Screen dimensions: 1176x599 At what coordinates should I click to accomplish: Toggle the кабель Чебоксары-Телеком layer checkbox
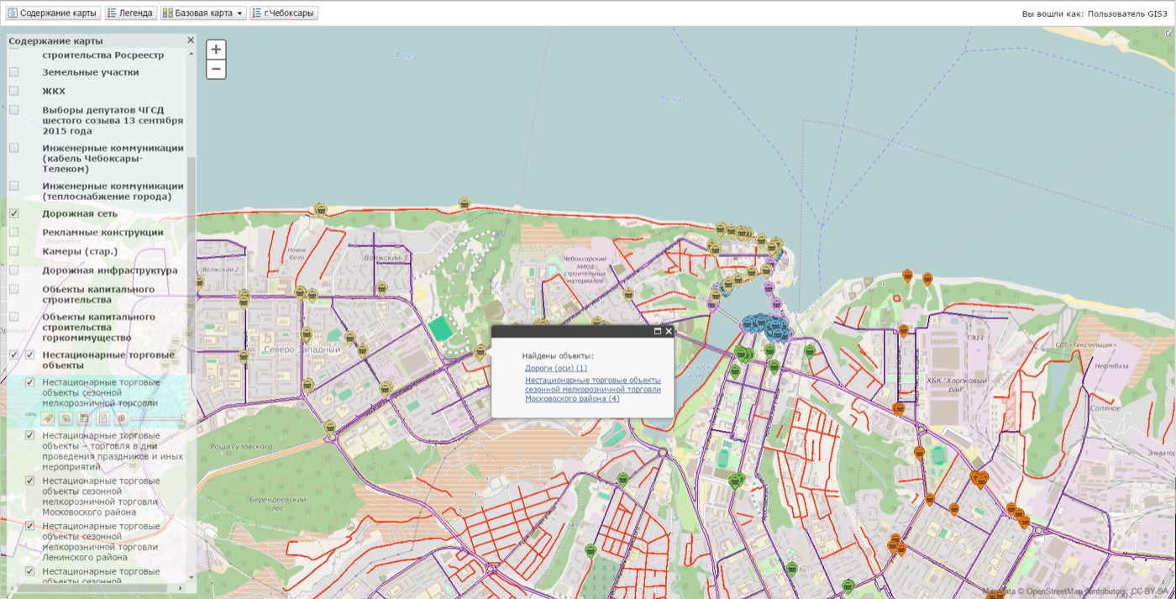pos(13,148)
